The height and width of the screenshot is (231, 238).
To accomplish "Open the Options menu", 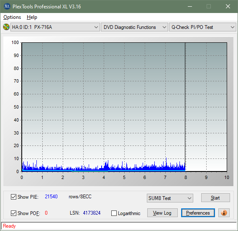I will [x=12, y=17].
